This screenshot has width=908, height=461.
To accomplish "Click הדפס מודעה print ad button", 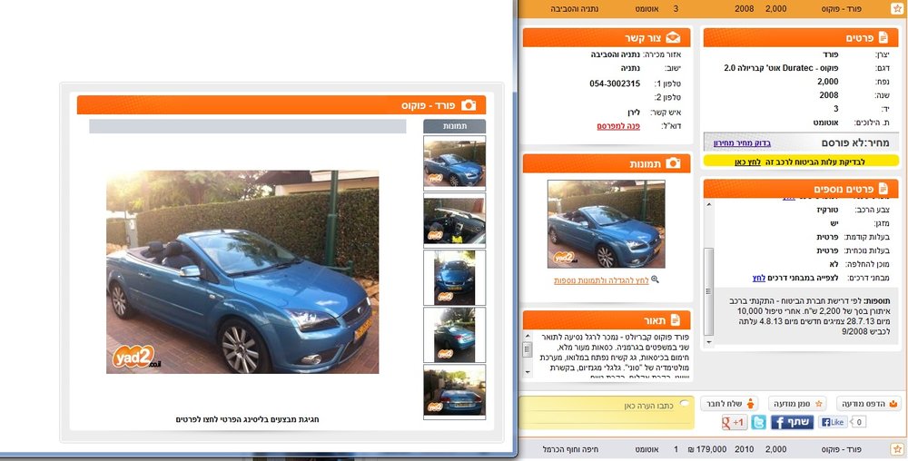I will [870, 403].
